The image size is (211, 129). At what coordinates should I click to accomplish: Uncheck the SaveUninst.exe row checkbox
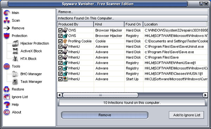pyautogui.click(x=60, y=46)
